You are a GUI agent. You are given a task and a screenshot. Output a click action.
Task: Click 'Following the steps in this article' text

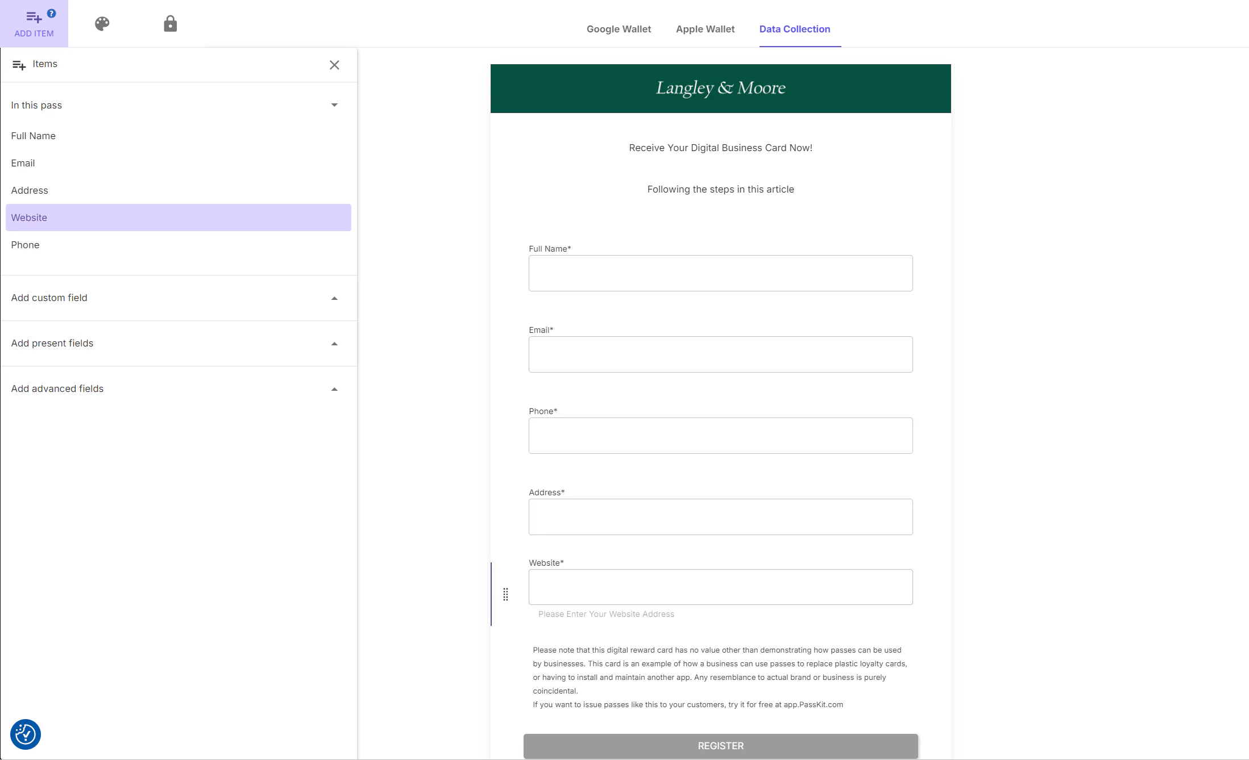click(x=720, y=189)
